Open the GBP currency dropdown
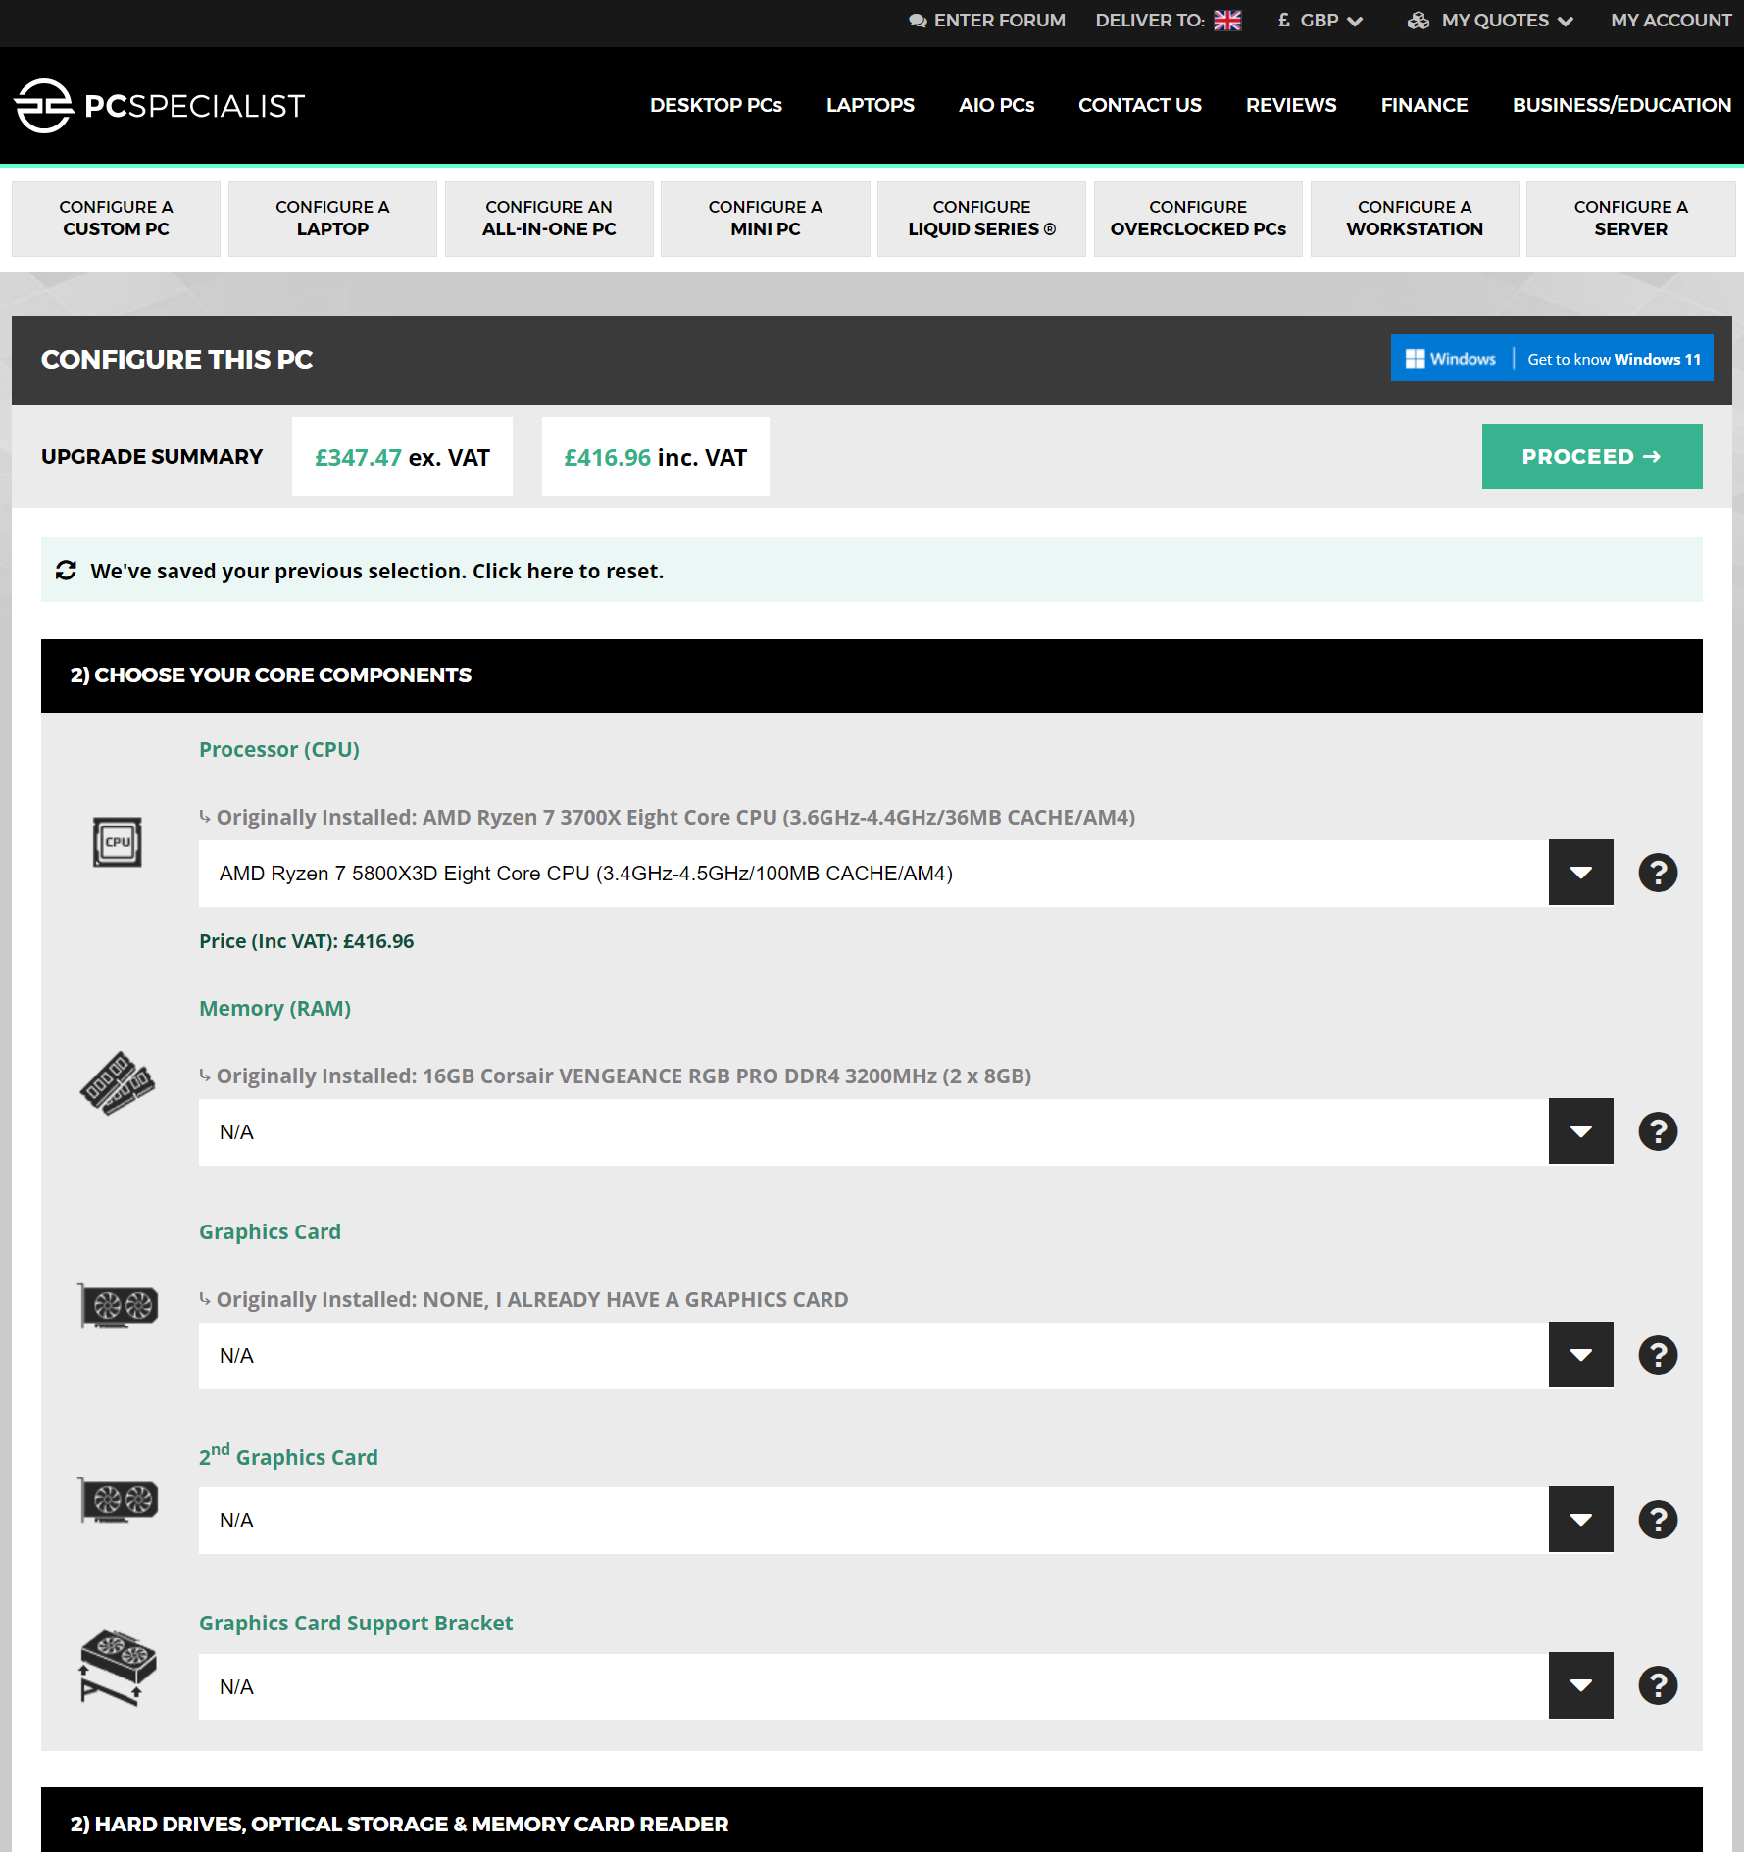Screen dimensions: 1744x1852 pos(1320,21)
